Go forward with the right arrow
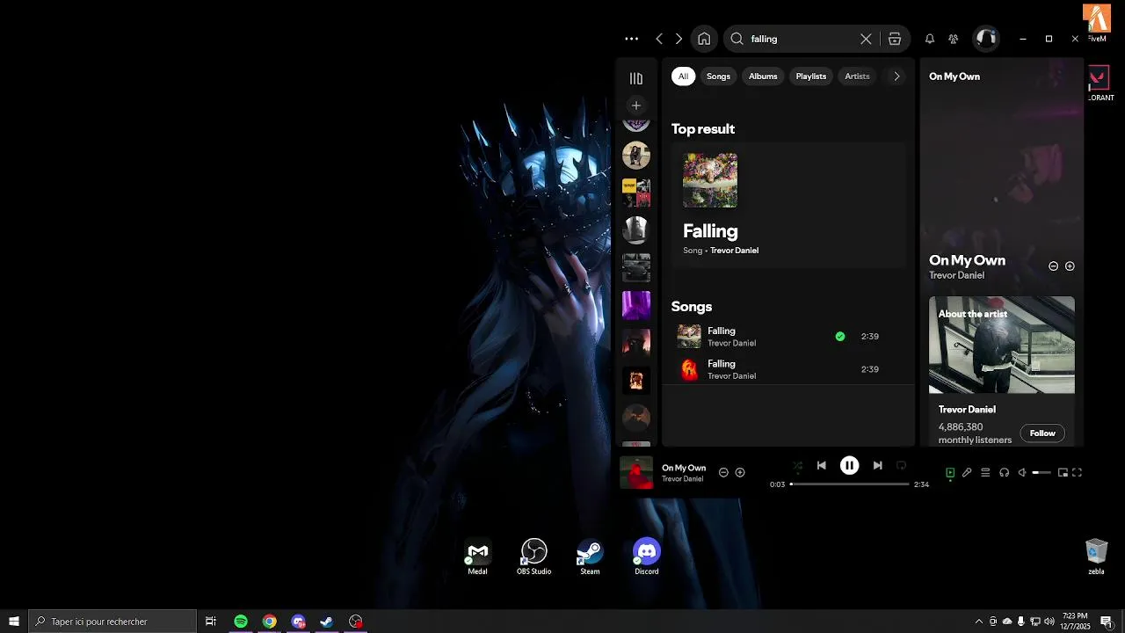The image size is (1125, 633). tap(679, 39)
